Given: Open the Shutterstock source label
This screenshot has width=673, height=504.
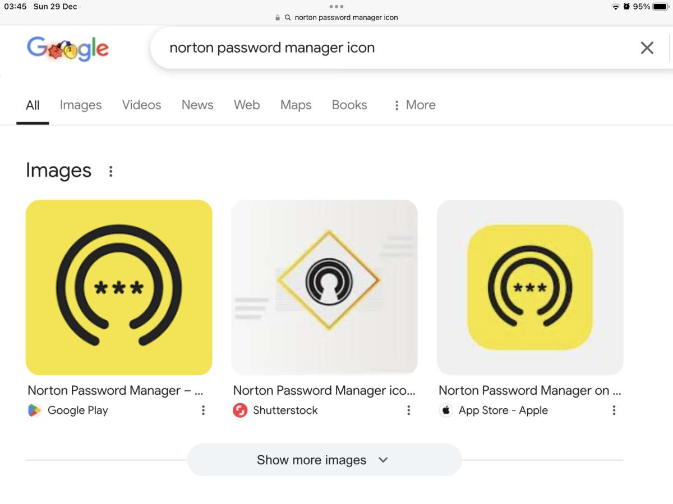Looking at the screenshot, I should (285, 410).
